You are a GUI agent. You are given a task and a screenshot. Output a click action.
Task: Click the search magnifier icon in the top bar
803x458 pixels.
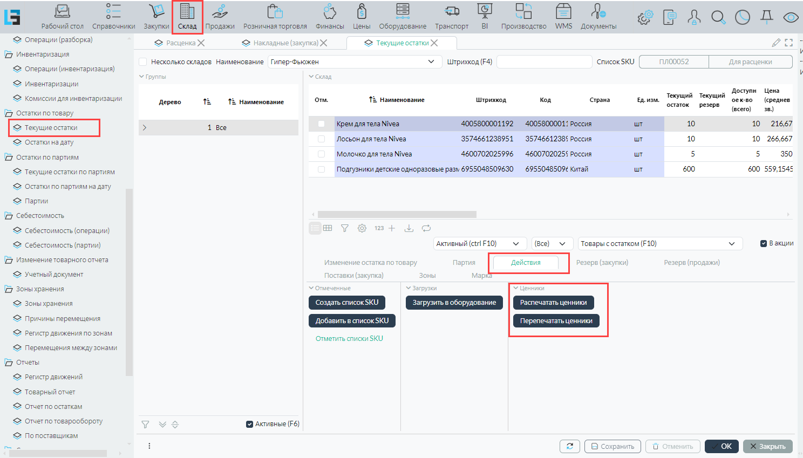pyautogui.click(x=718, y=17)
